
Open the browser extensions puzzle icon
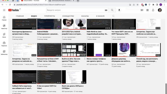point(153,5)
